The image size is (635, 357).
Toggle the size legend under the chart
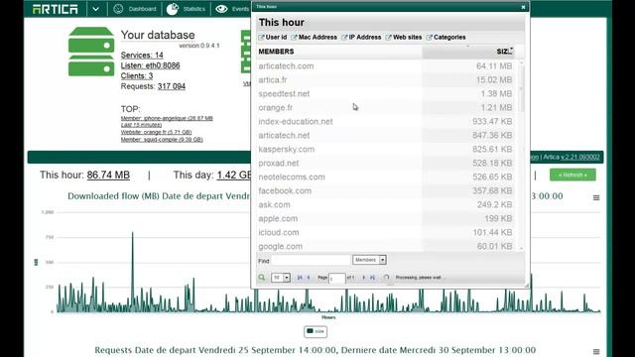coord(316,331)
